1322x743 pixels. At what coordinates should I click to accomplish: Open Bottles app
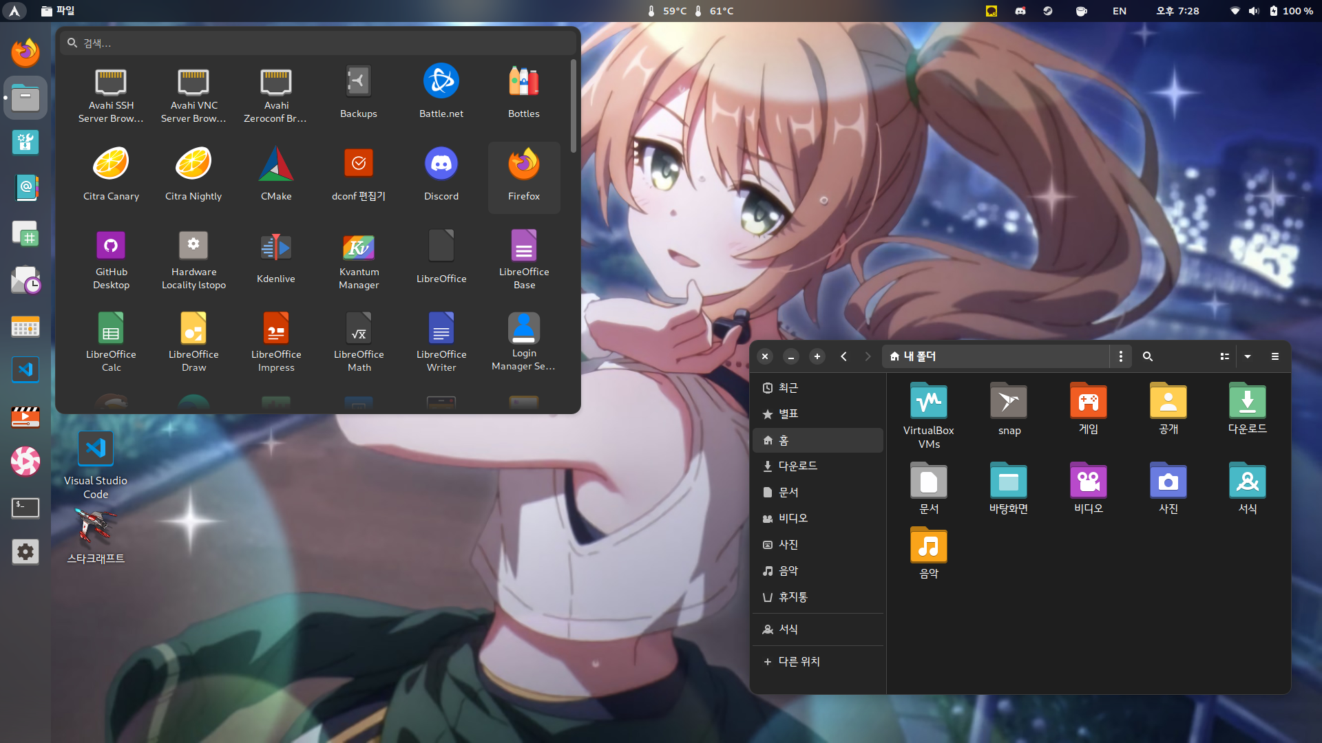[524, 95]
